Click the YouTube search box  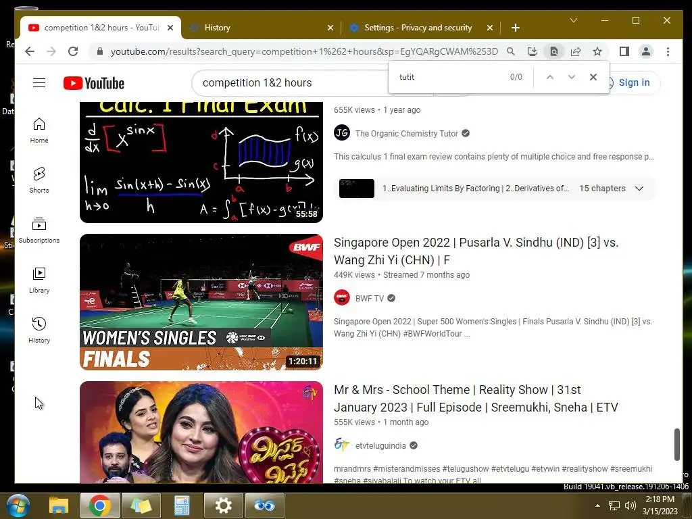point(291,83)
